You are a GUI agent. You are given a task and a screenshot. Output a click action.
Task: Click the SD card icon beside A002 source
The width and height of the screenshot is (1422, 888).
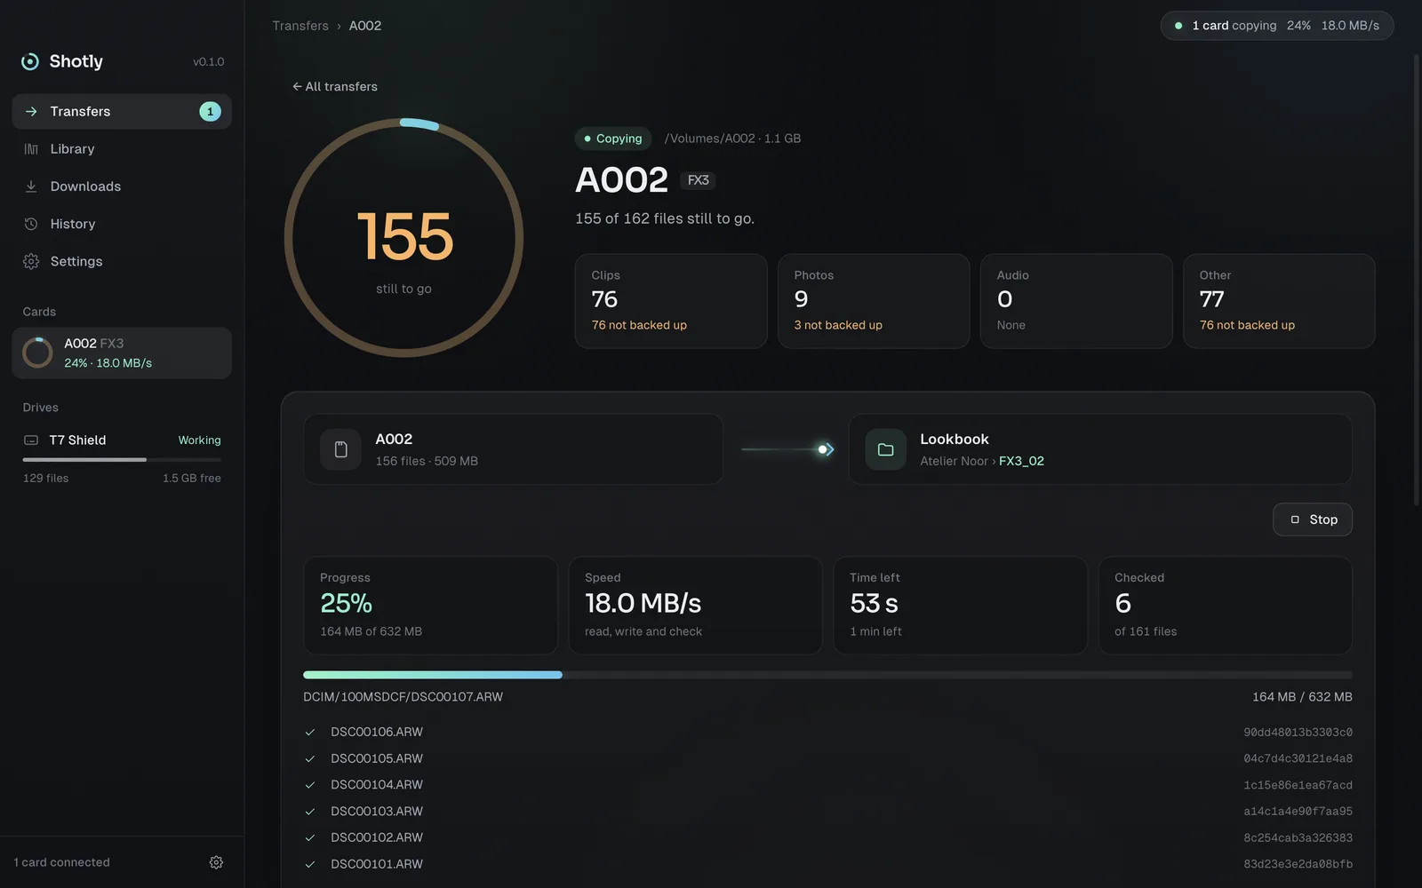click(x=340, y=449)
